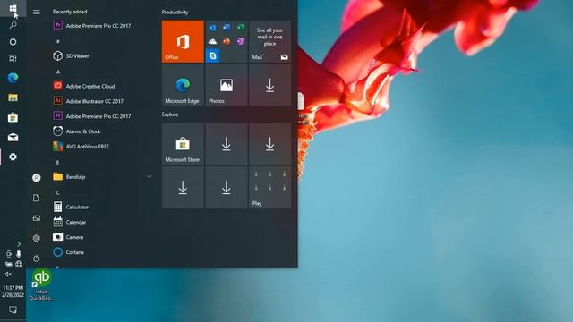Image resolution: width=573 pixels, height=322 pixels.
Task: Click the Windows Start button
Action: [x=13, y=8]
